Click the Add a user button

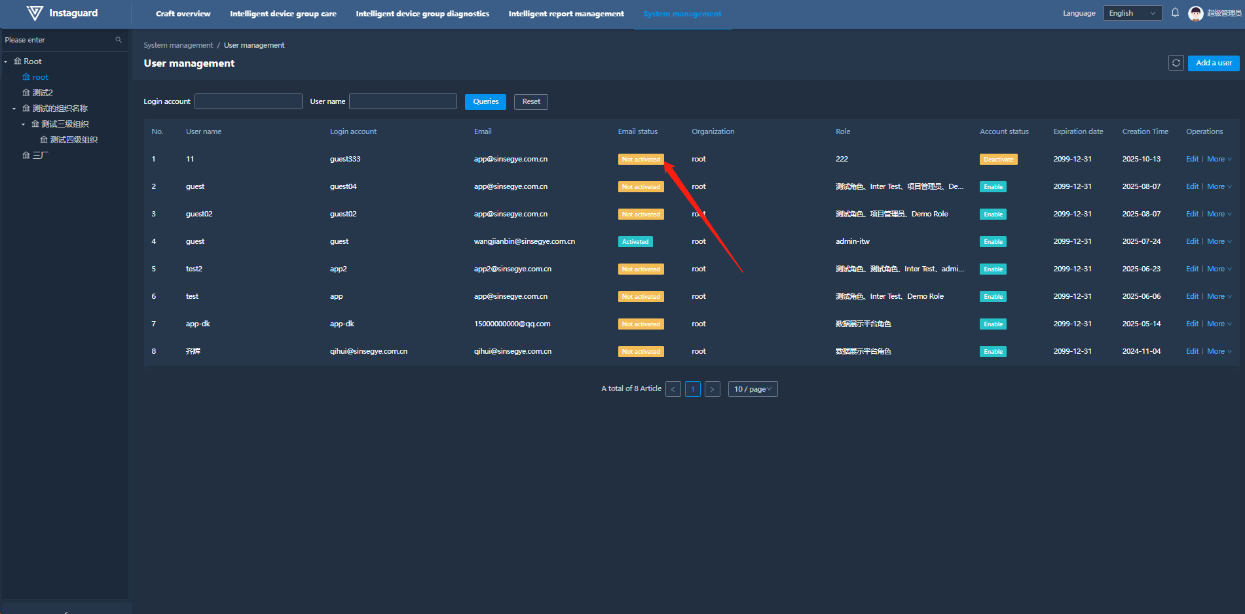click(1213, 63)
